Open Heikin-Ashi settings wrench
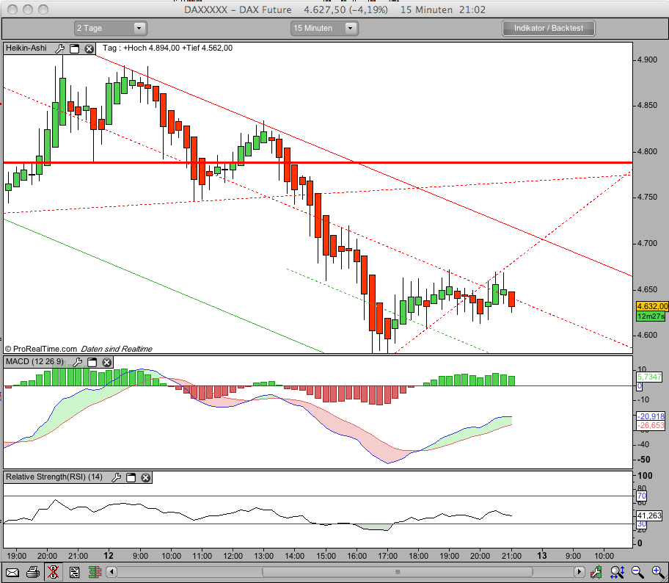This screenshot has height=583, width=669. tap(60, 48)
